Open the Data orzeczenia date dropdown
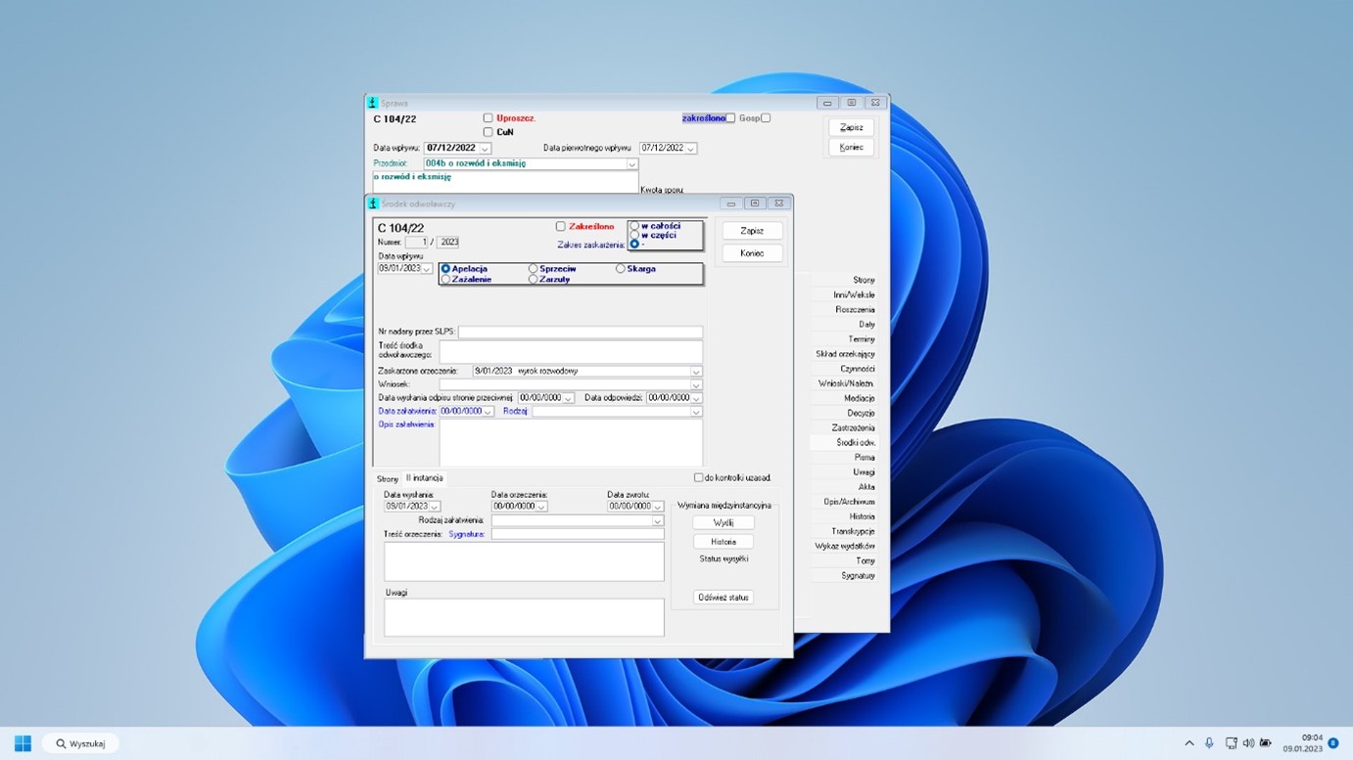1353x760 pixels. pos(541,507)
